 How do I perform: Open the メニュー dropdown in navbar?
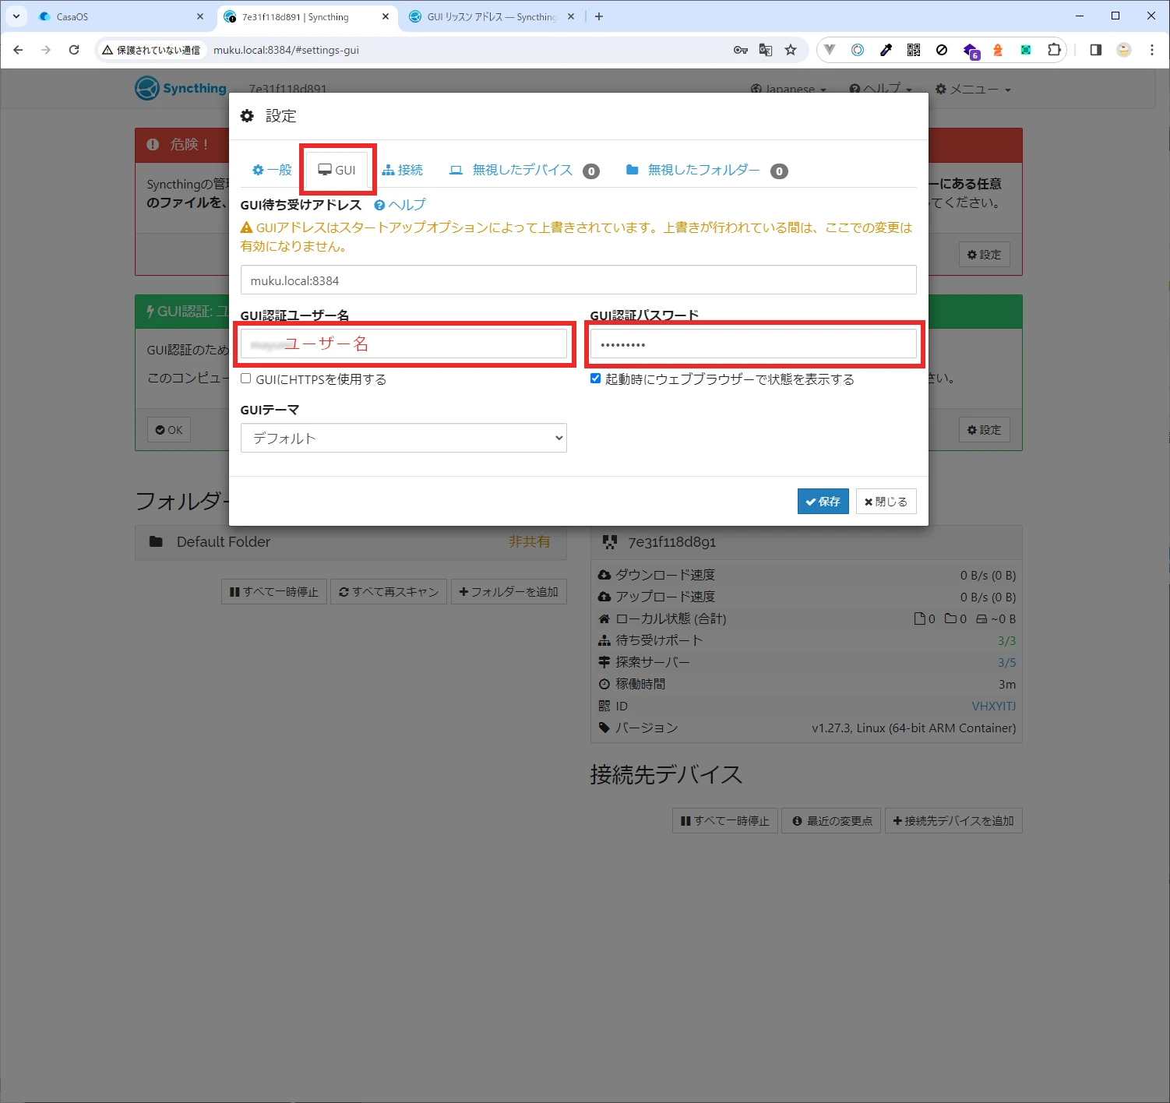click(x=973, y=89)
